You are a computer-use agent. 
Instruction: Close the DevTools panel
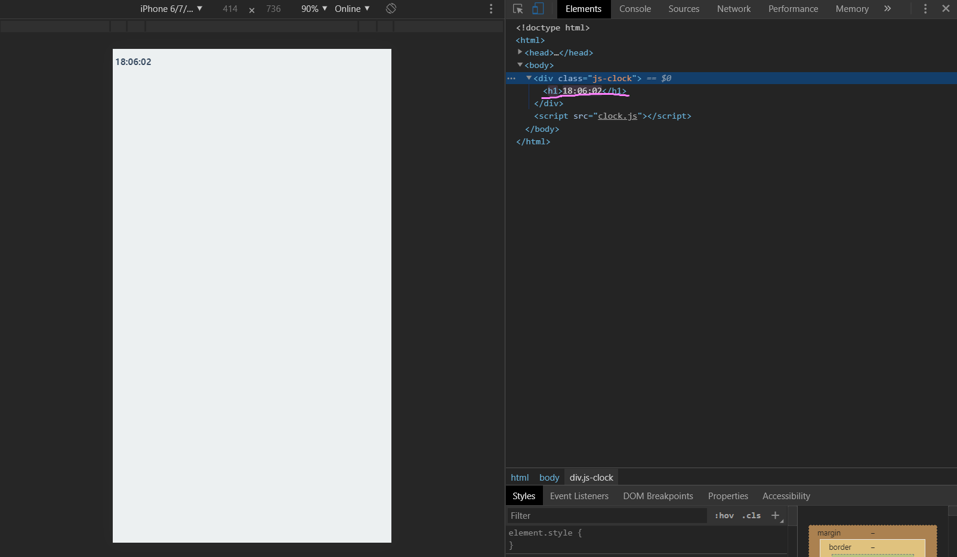pyautogui.click(x=946, y=9)
